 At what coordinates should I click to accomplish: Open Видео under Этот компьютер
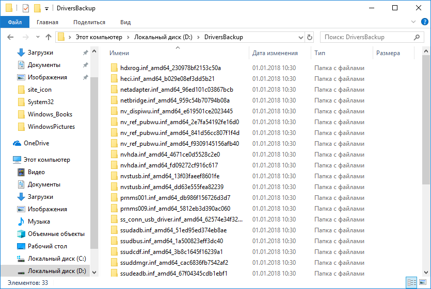tap(36, 172)
